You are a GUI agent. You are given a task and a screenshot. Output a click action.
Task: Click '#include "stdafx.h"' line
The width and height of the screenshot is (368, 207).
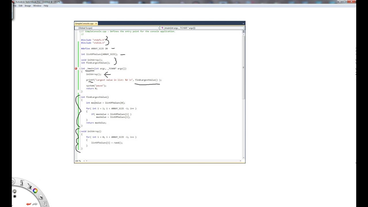coord(93,40)
